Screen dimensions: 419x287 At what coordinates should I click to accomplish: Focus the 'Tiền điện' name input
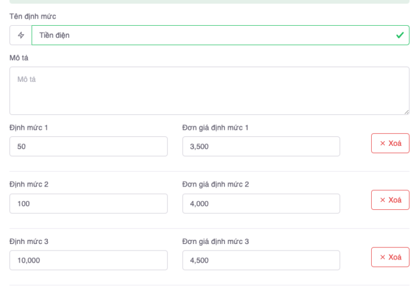[x=209, y=35]
